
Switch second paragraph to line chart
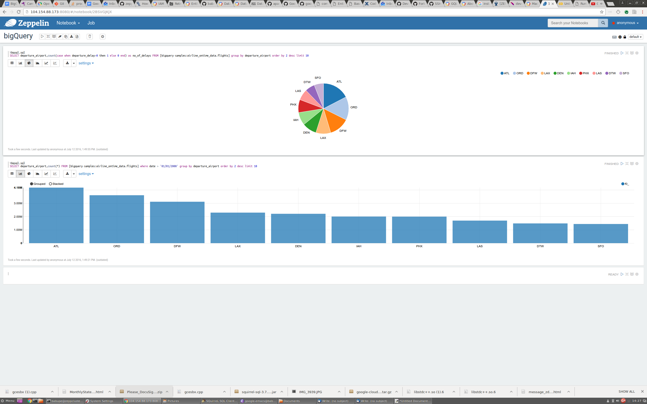point(46,174)
